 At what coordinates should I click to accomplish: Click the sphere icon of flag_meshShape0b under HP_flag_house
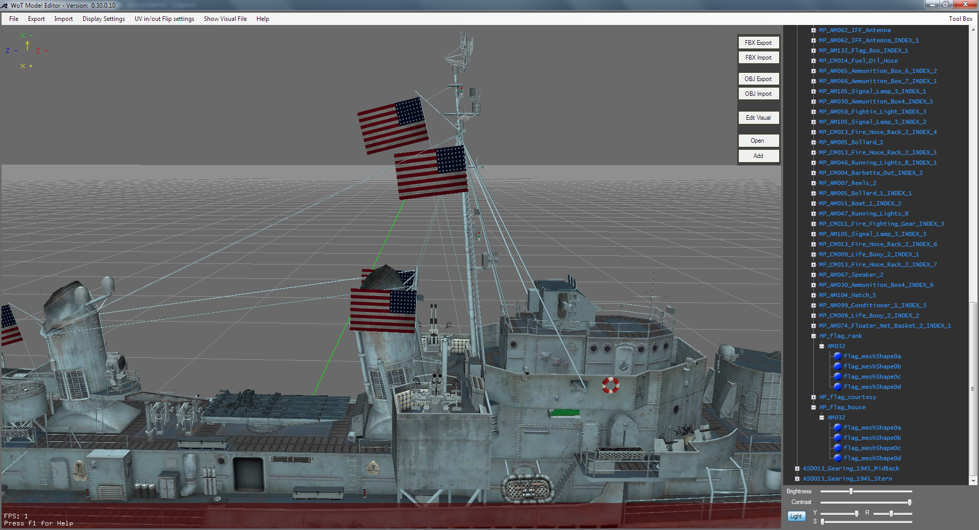coord(837,438)
